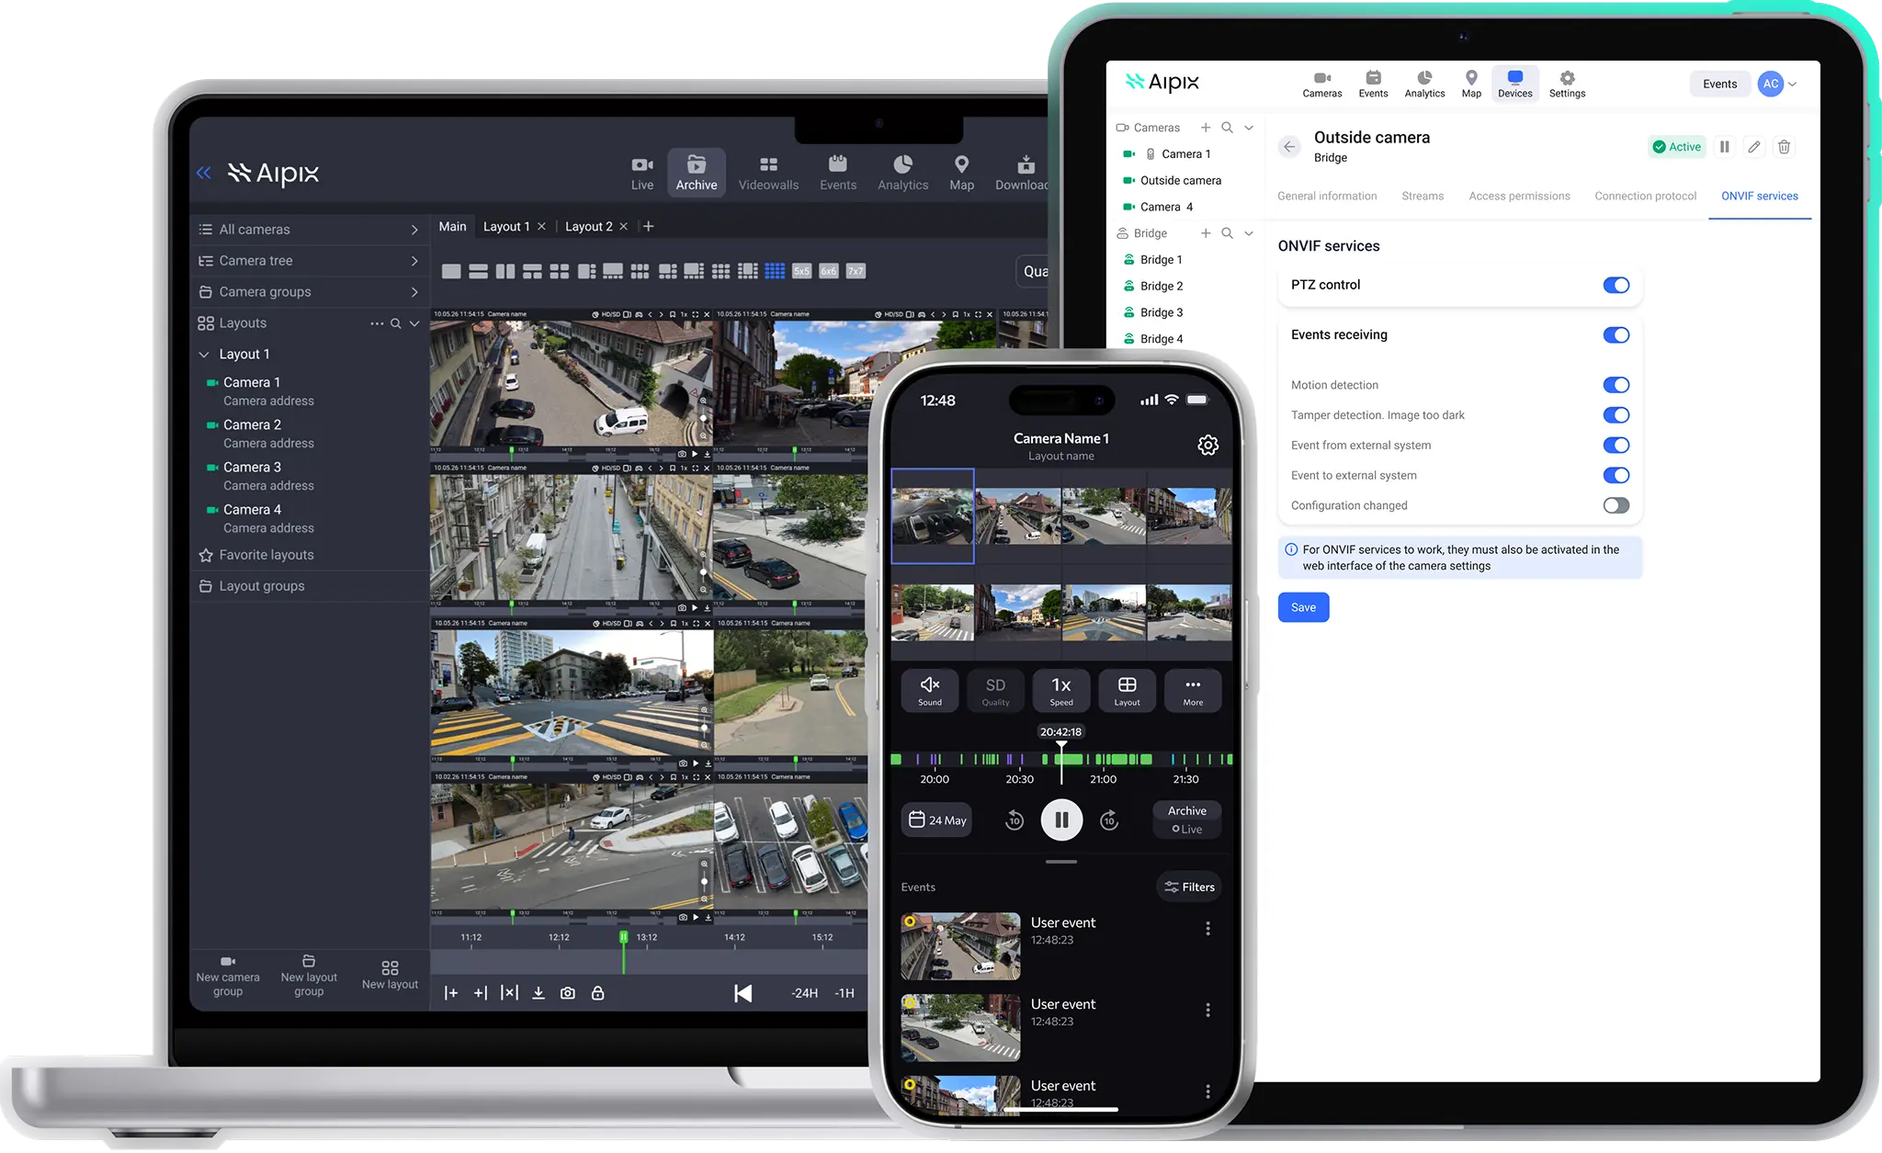Collapse the Layout 1 tree node
The image size is (1882, 1153).
click(204, 355)
